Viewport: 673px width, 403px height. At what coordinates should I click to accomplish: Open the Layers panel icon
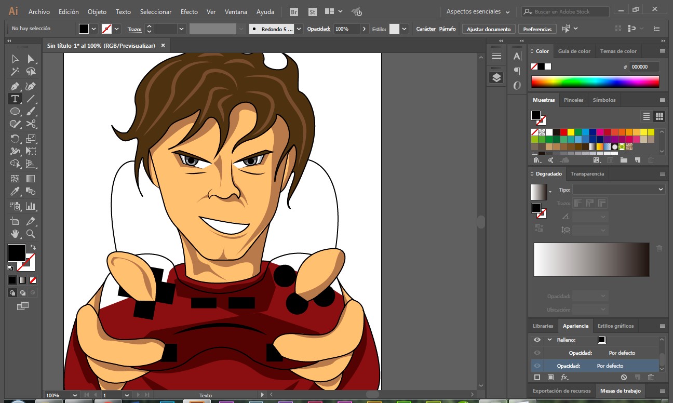coord(496,77)
